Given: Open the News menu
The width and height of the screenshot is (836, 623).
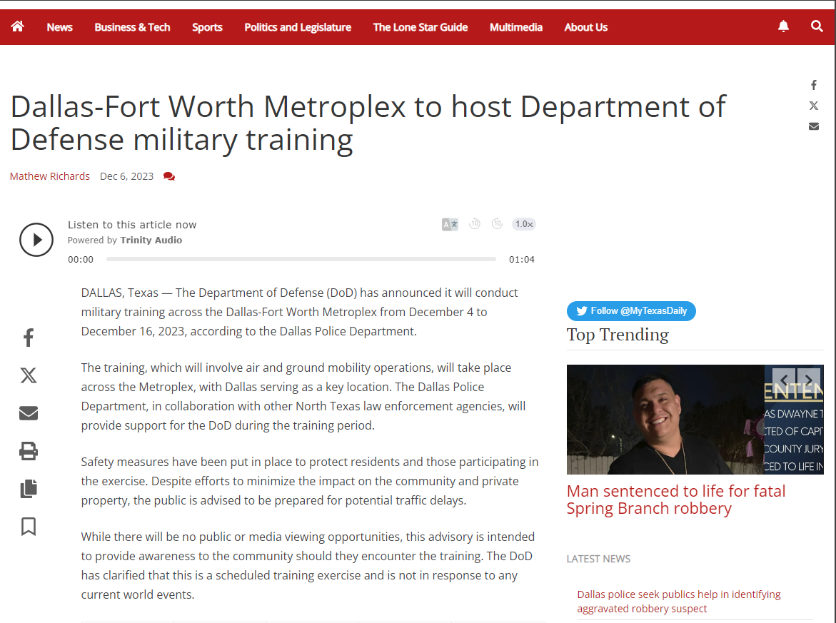Looking at the screenshot, I should pyautogui.click(x=60, y=27).
